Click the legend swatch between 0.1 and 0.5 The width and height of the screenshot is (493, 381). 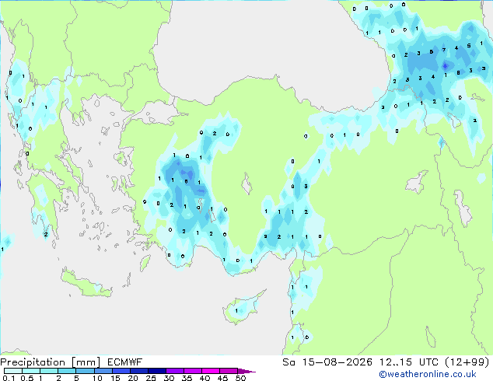(x=13, y=371)
